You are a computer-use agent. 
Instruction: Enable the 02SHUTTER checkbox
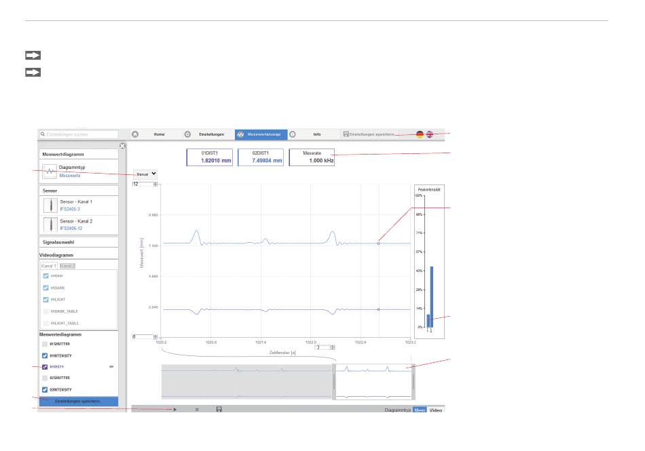pyautogui.click(x=45, y=378)
